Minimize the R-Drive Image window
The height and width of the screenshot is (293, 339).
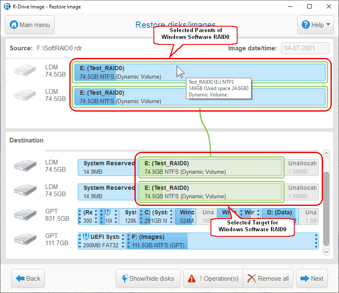pos(290,6)
